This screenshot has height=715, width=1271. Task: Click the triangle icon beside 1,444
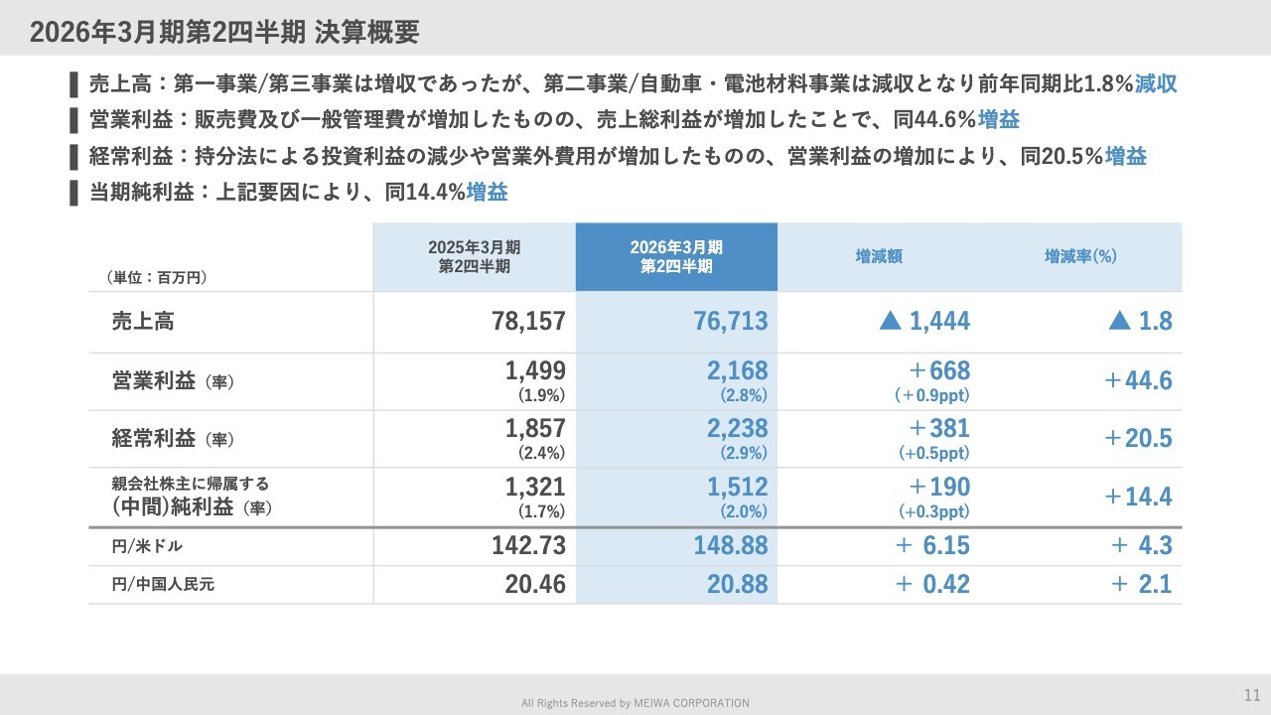(x=890, y=321)
